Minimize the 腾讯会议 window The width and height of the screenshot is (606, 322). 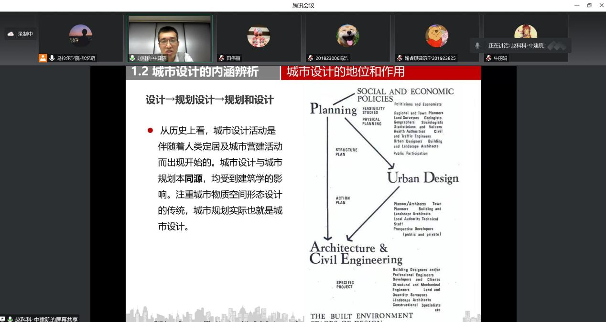tap(577, 5)
